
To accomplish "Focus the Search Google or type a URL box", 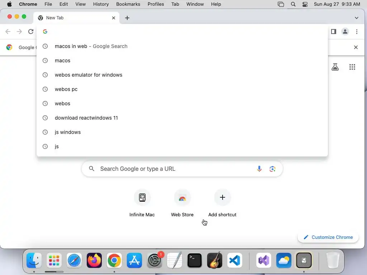I will pos(182,169).
